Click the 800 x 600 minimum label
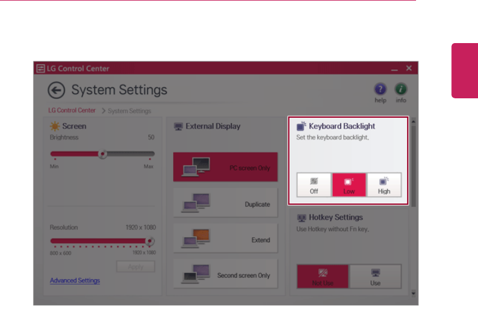 click(61, 253)
